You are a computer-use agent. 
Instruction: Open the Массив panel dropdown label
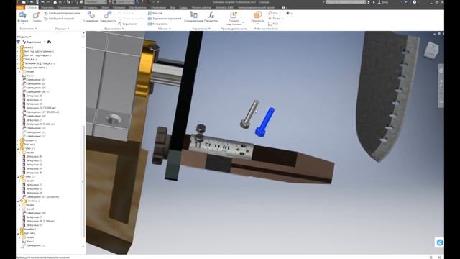pos(165,29)
